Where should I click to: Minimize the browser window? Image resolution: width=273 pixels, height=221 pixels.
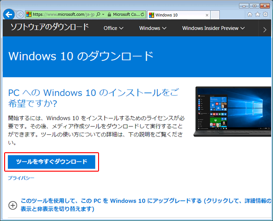[x=244, y=6]
